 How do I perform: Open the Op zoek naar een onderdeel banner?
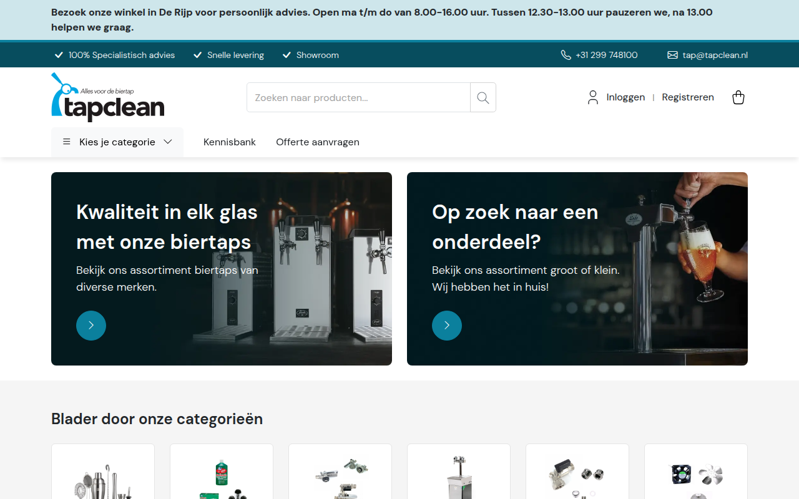tap(577, 269)
